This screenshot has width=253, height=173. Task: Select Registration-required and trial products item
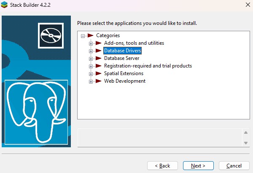tap(148, 66)
